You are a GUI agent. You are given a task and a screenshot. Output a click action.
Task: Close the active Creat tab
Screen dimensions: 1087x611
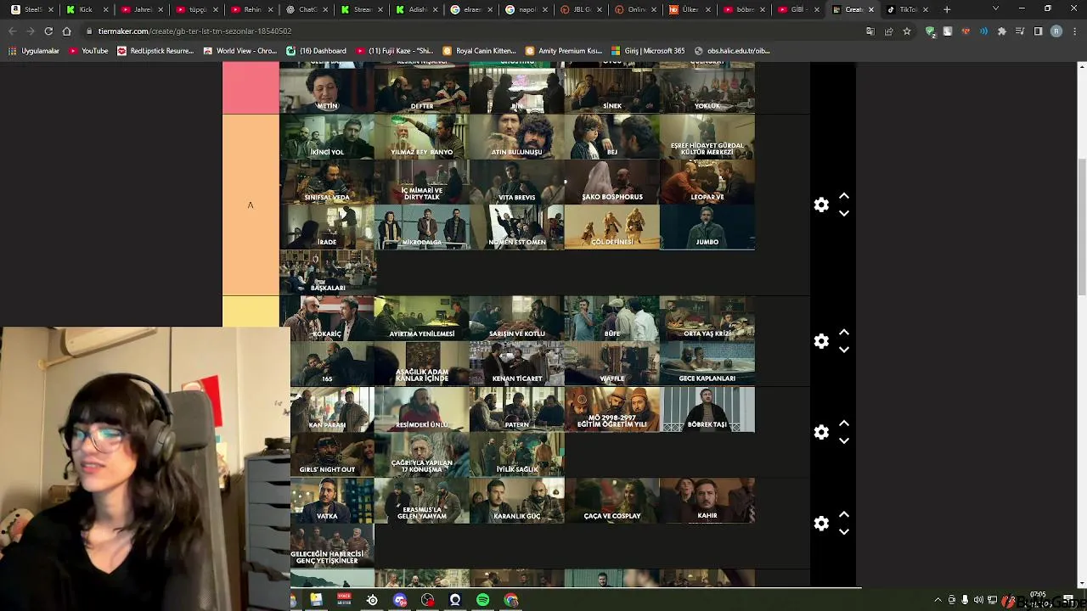tap(870, 9)
